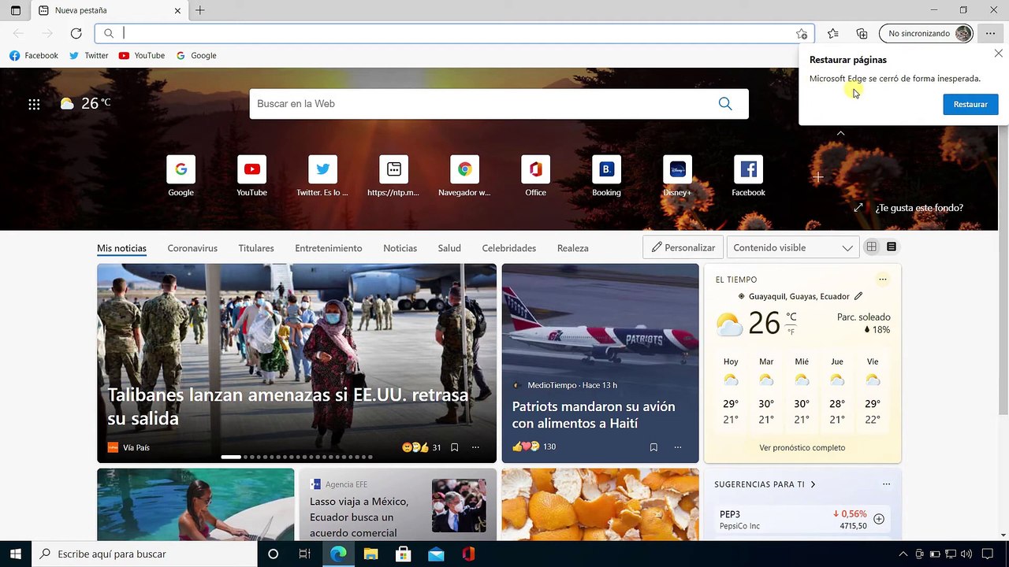Viewport: 1009px width, 567px height.
Task: Click ¿Te gusta este fondo? link
Action: pos(919,208)
